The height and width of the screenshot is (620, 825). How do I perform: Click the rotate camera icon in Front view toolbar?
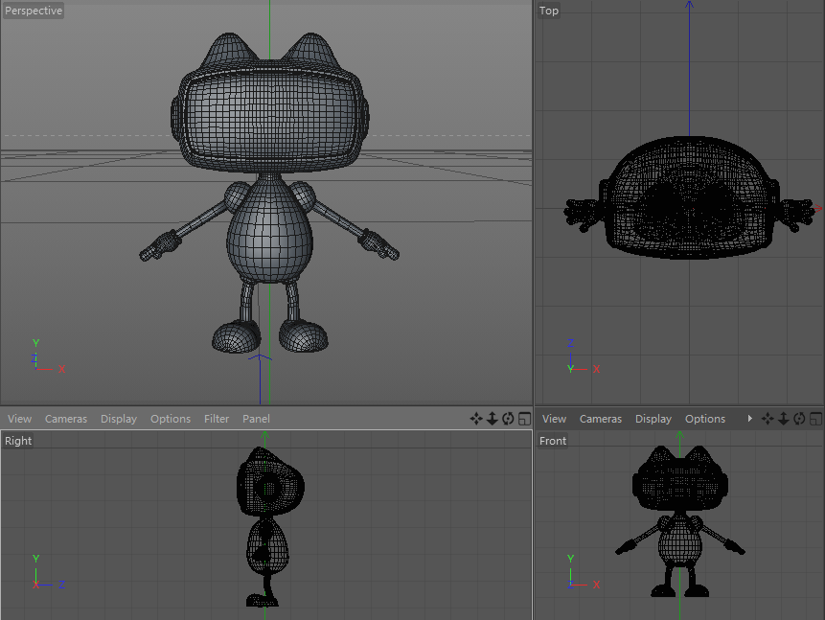800,419
